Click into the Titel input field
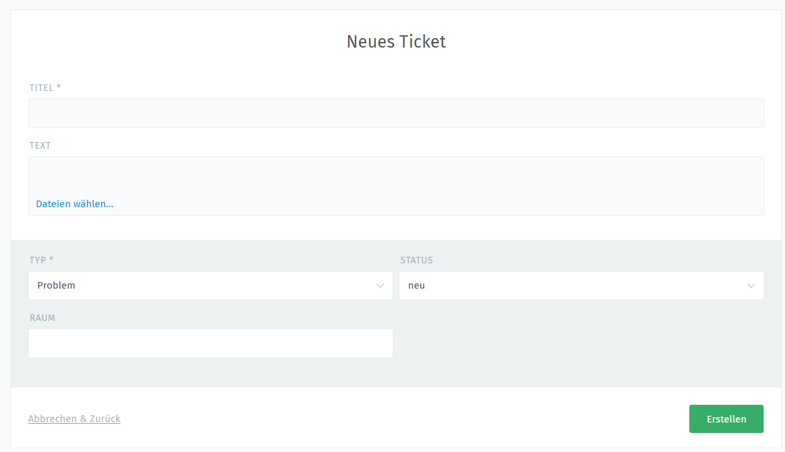 tap(396, 113)
